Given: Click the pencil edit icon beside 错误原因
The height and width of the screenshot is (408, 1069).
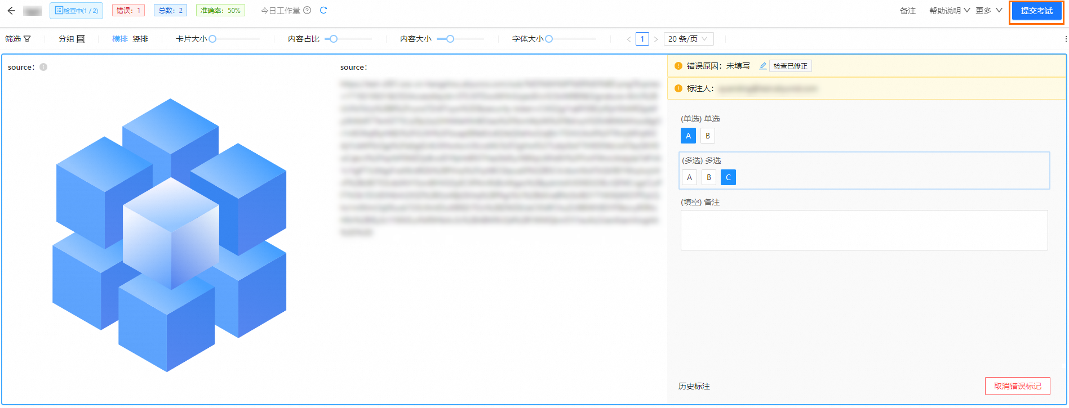Looking at the screenshot, I should coord(763,66).
